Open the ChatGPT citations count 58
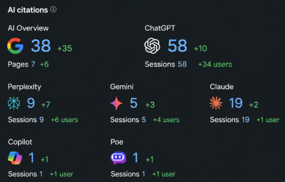Image resolution: width=285 pixels, height=182 pixels. point(177,46)
